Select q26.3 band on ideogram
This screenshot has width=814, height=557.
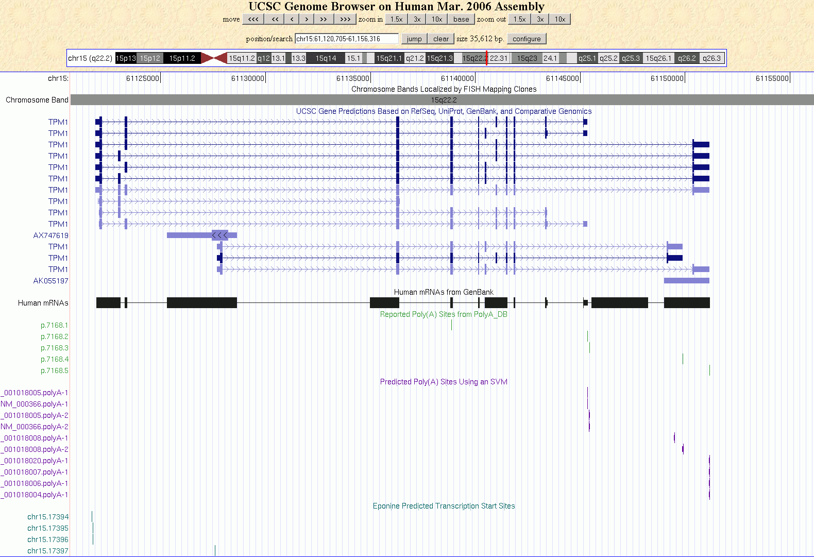pos(711,58)
